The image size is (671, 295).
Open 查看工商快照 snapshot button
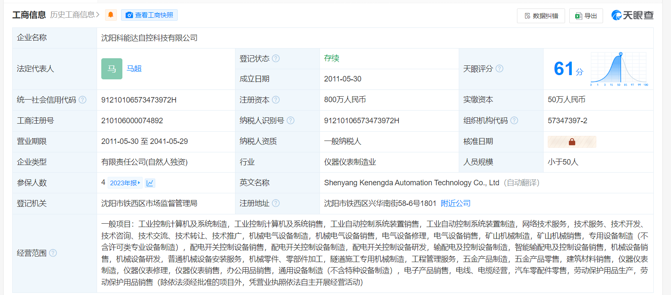(x=149, y=15)
